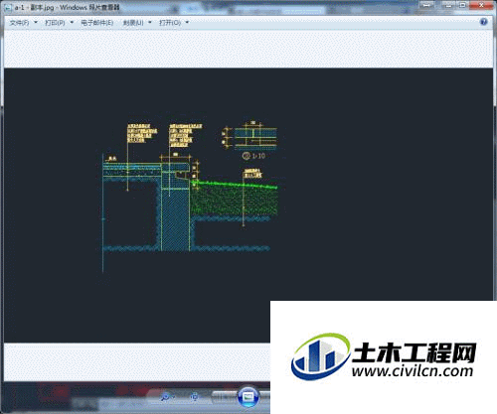The height and width of the screenshot is (414, 497).
Task: Open the 刻录(U) menu
Action: coord(133,23)
